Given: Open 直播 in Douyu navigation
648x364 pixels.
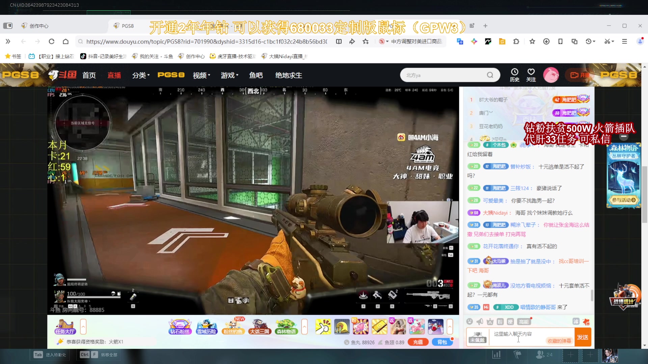Looking at the screenshot, I should [114, 75].
